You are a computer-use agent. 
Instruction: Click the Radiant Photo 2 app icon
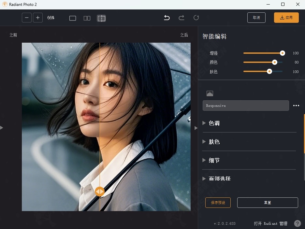point(5,4)
